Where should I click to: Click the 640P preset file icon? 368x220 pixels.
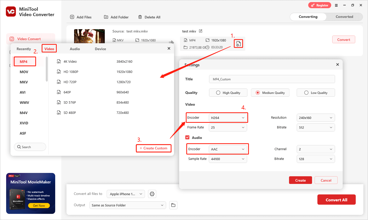pyautogui.click(x=59, y=92)
